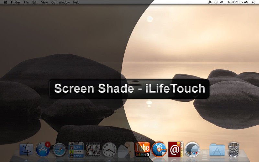Open the File menu
This screenshot has height=162, width=259.
pos(26,2)
